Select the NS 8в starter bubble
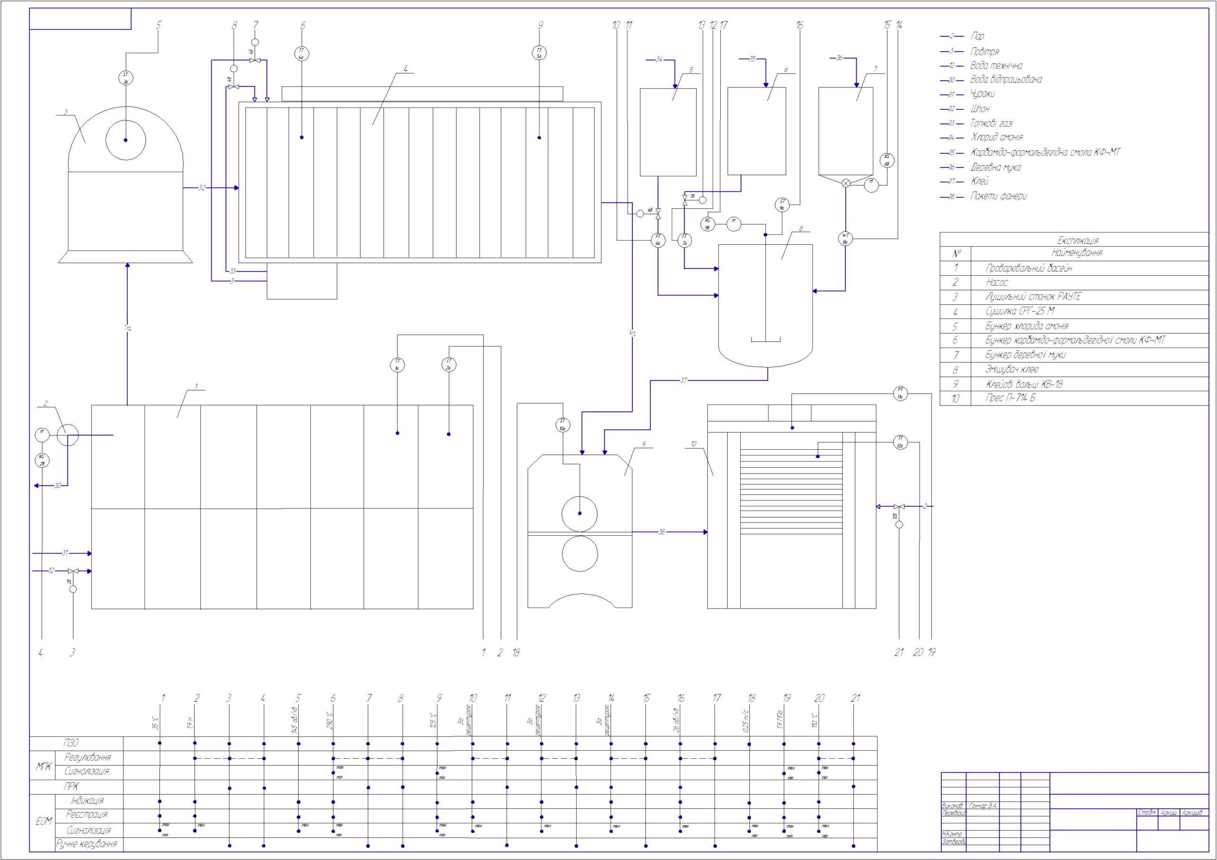Screen dimensions: 1217x860 pyautogui.click(x=887, y=160)
